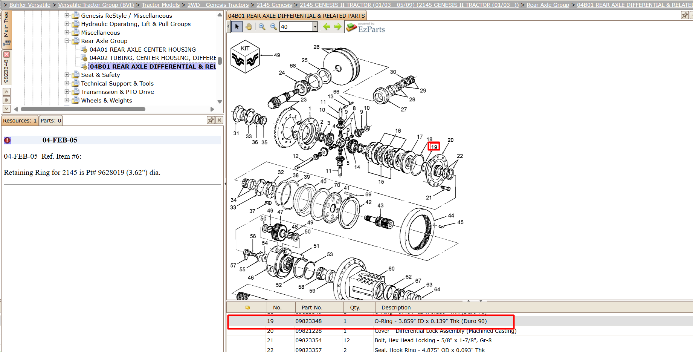This screenshot has height=352, width=693.
Task: Click the down chevron in left sidebar
Action: click(x=6, y=109)
